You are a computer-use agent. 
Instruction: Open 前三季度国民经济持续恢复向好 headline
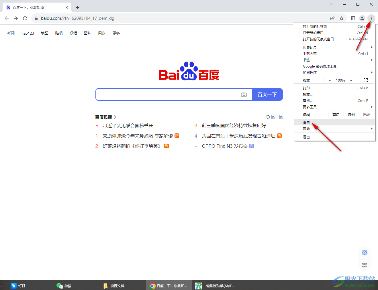[234, 126]
